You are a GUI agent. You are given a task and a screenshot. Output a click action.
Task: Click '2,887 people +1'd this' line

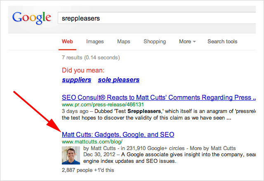point(88,170)
